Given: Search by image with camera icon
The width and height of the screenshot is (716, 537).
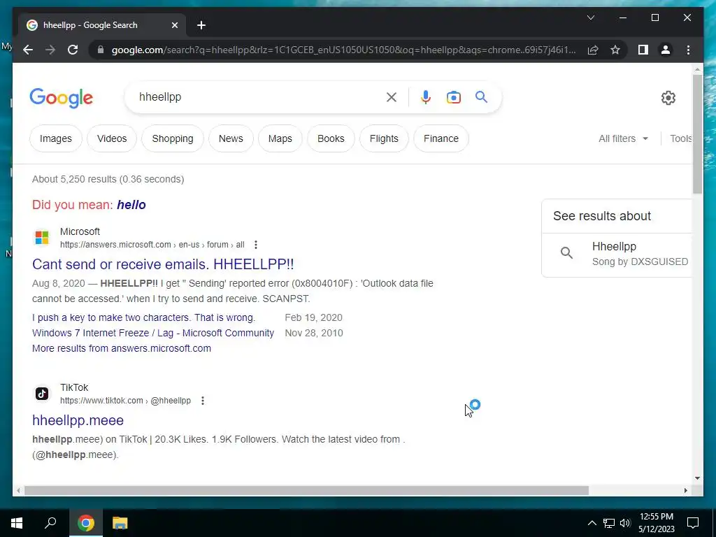Looking at the screenshot, I should tap(453, 97).
